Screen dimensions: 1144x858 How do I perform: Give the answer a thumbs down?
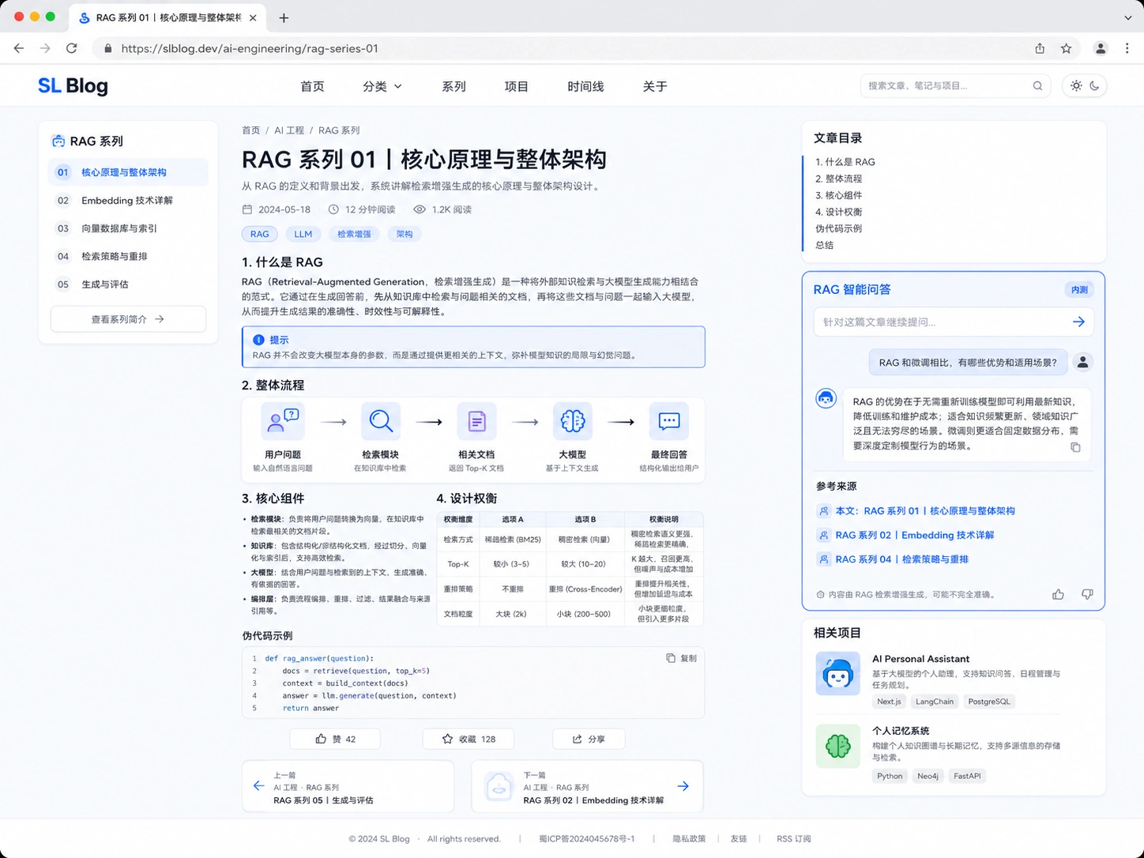click(1087, 594)
